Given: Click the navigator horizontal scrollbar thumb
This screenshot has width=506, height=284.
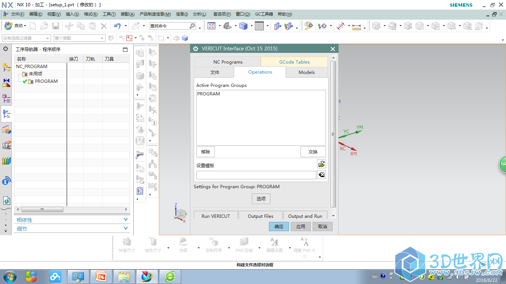Looking at the screenshot, I should (x=42, y=209).
